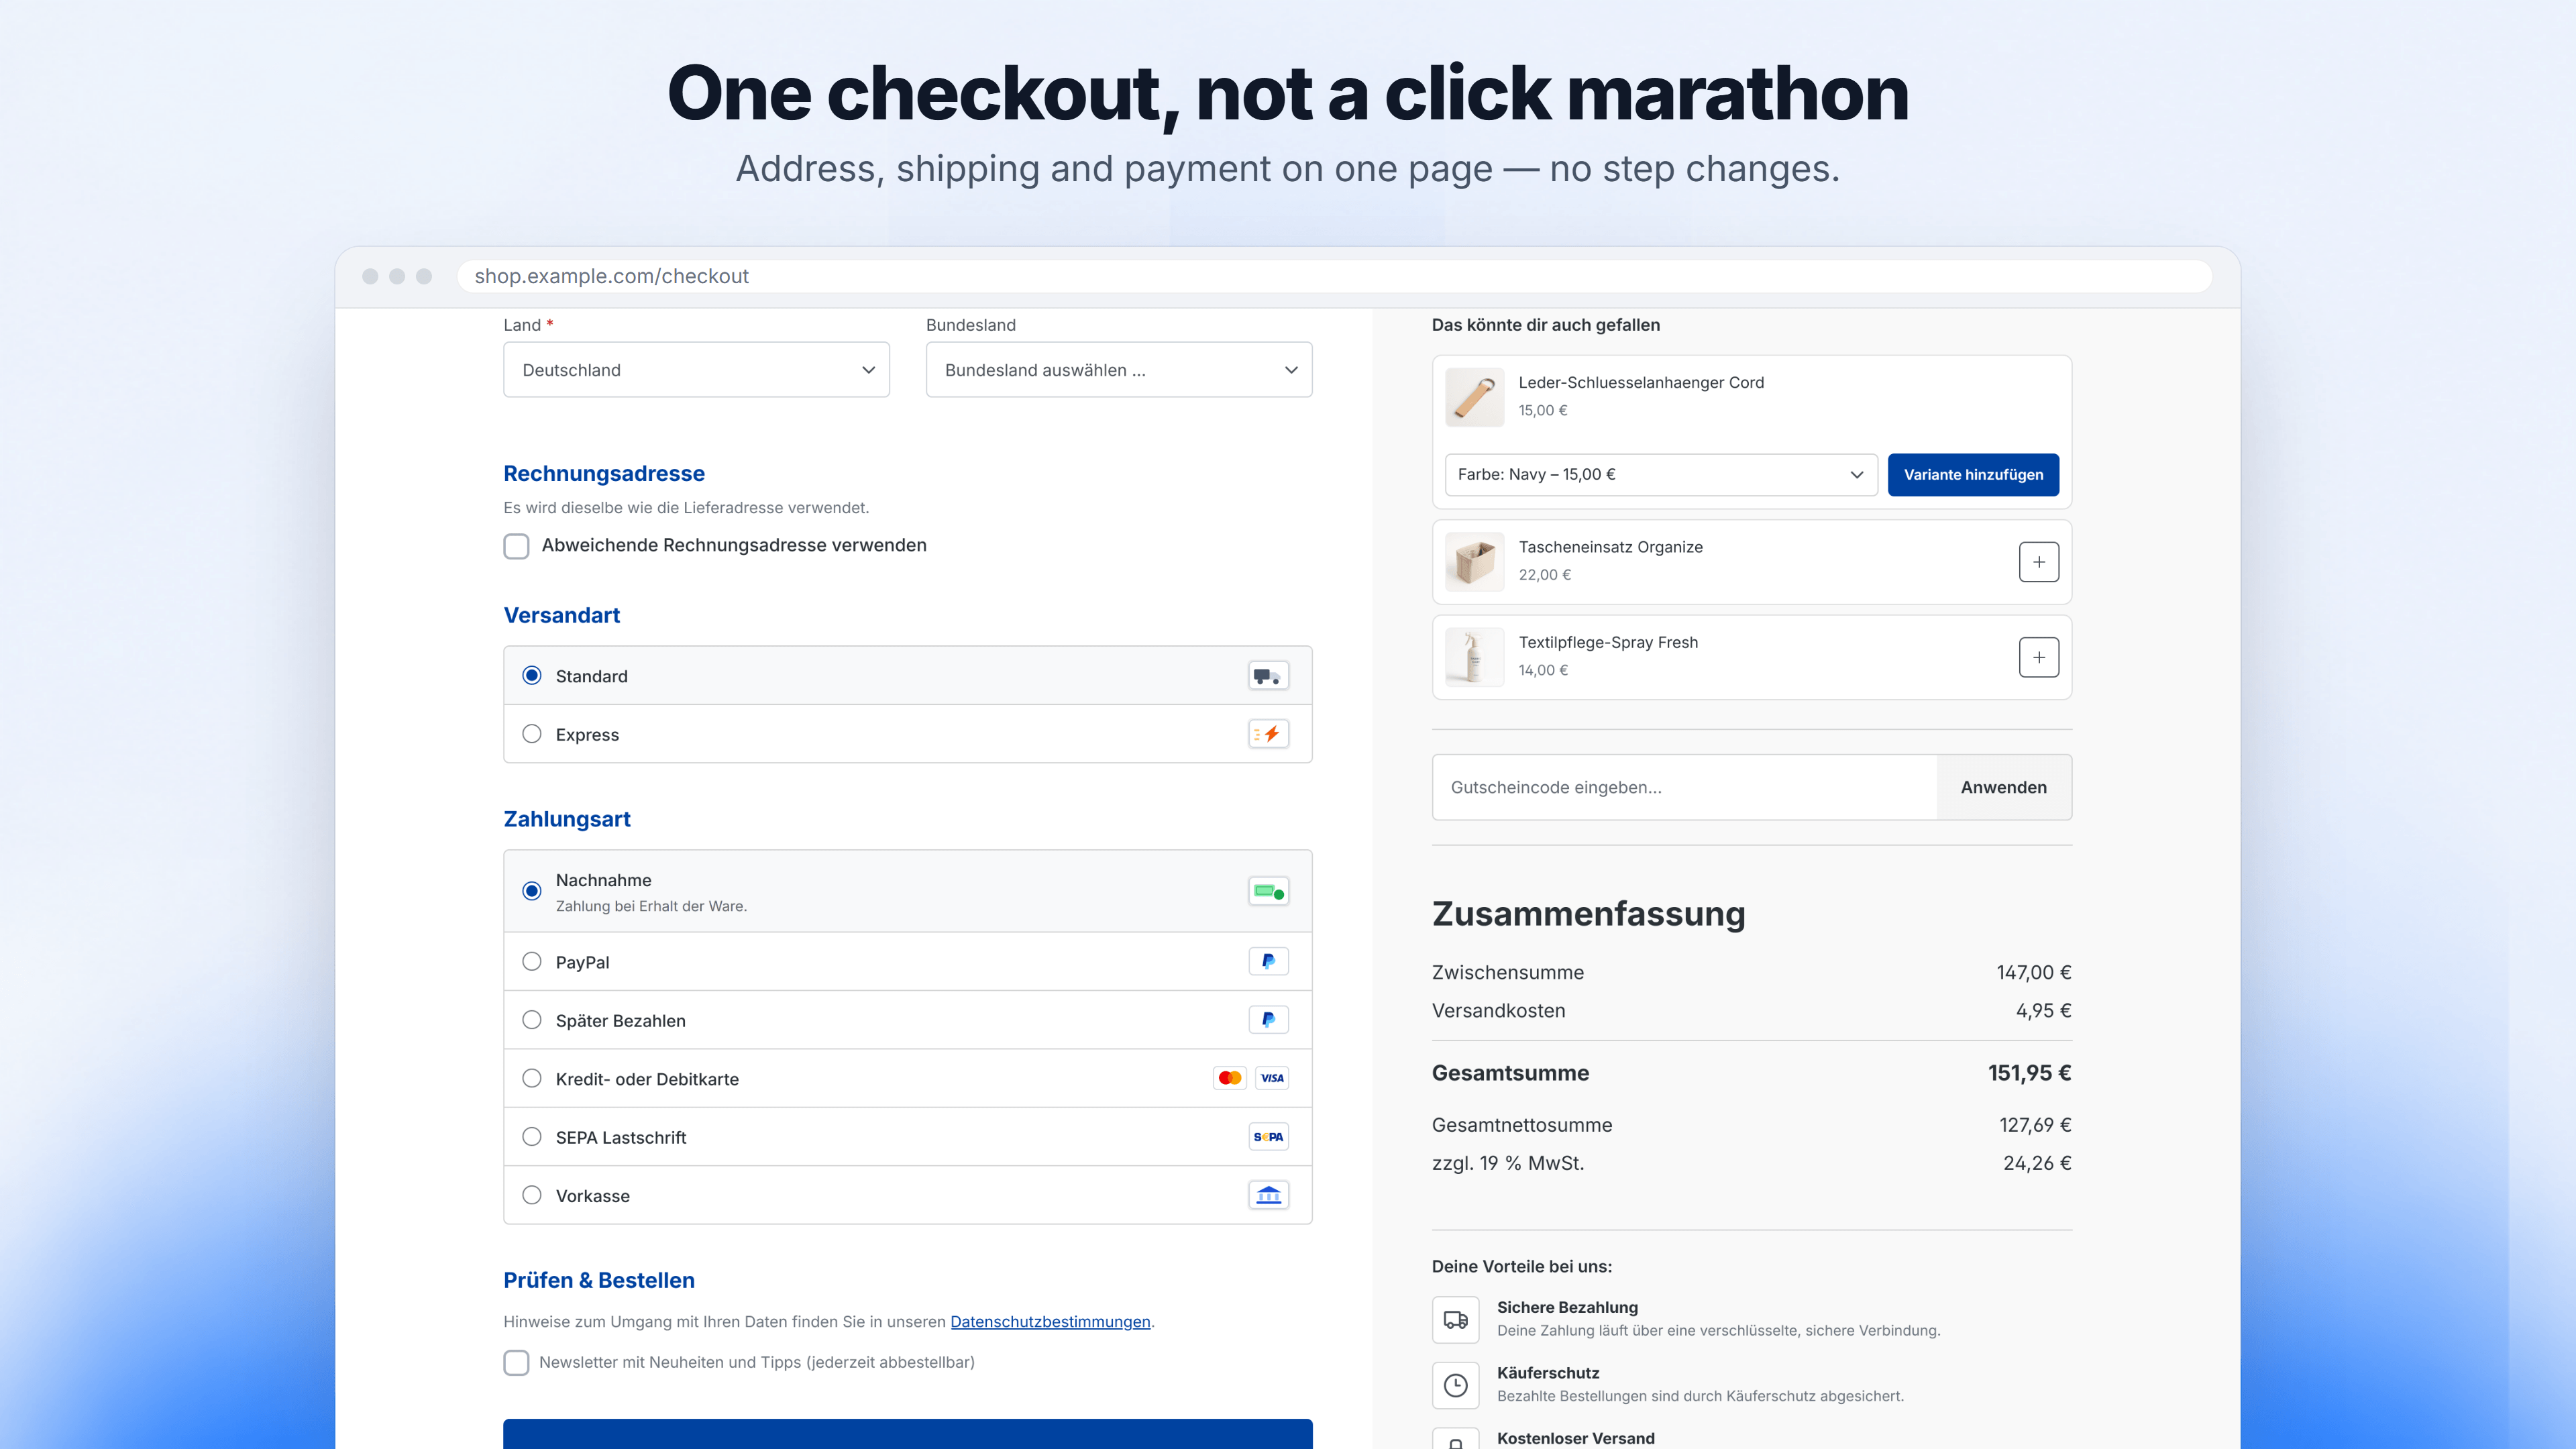2576x1449 pixels.
Task: Focus the Gutscheincode eingeben field
Action: click(1684, 787)
